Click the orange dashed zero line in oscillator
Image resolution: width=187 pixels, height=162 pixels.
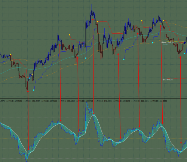pyautogui.click(x=93, y=138)
